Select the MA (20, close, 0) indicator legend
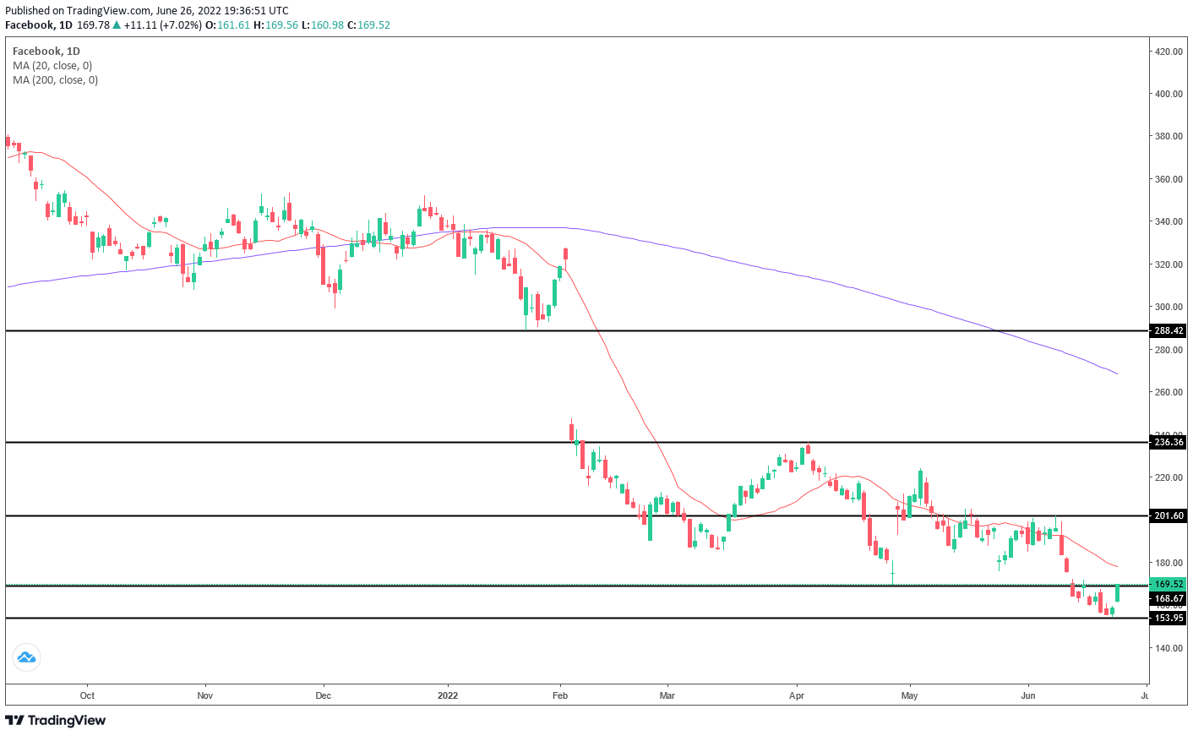1193x736 pixels. 52,66
